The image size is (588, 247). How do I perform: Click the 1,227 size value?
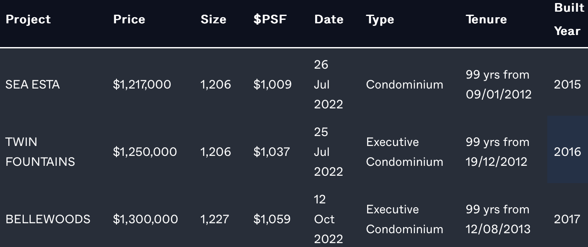point(215,219)
